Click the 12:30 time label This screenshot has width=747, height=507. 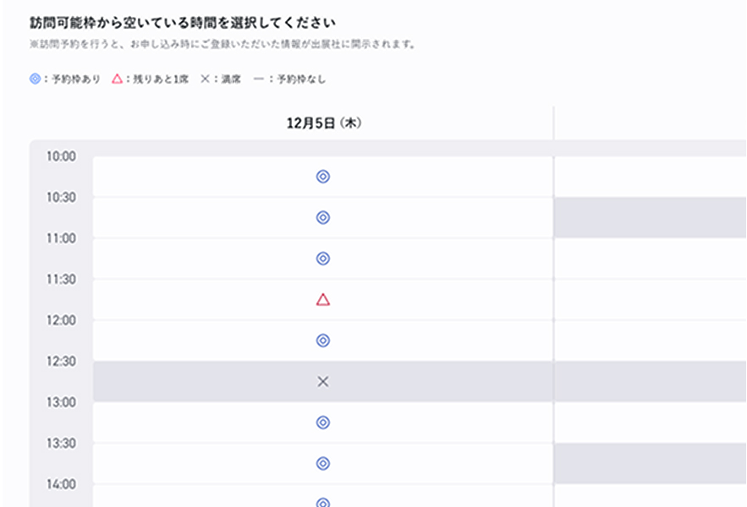60,361
